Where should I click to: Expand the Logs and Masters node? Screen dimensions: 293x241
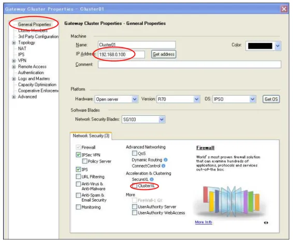[x=13, y=79]
